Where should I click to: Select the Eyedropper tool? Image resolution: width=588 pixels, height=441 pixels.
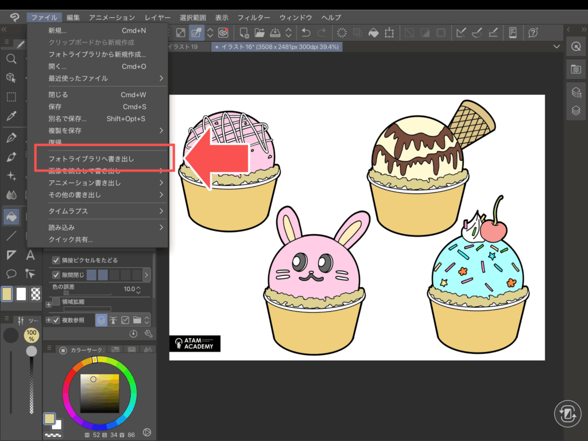point(11,116)
